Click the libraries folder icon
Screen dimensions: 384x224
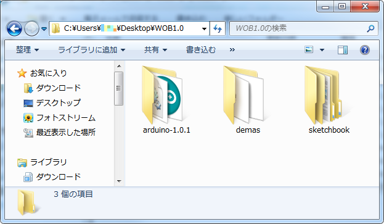(22, 162)
